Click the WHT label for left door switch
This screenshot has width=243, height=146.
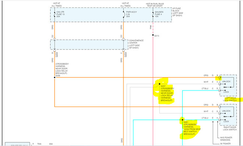click(206, 82)
